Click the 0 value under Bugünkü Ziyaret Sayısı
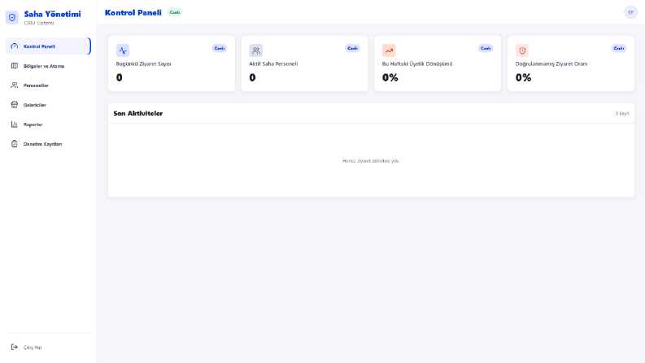The width and height of the screenshot is (645, 363). click(x=120, y=77)
